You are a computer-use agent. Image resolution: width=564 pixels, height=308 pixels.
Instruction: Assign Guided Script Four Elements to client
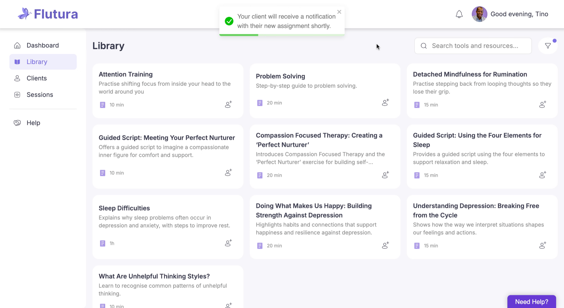click(x=543, y=175)
